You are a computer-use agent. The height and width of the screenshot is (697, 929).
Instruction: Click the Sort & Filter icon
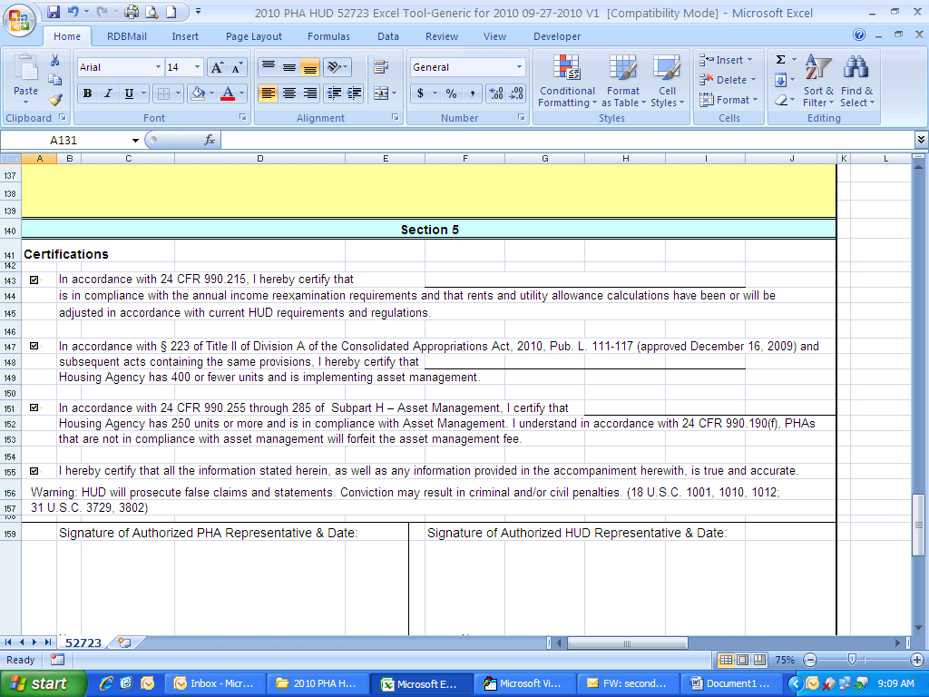tap(818, 81)
